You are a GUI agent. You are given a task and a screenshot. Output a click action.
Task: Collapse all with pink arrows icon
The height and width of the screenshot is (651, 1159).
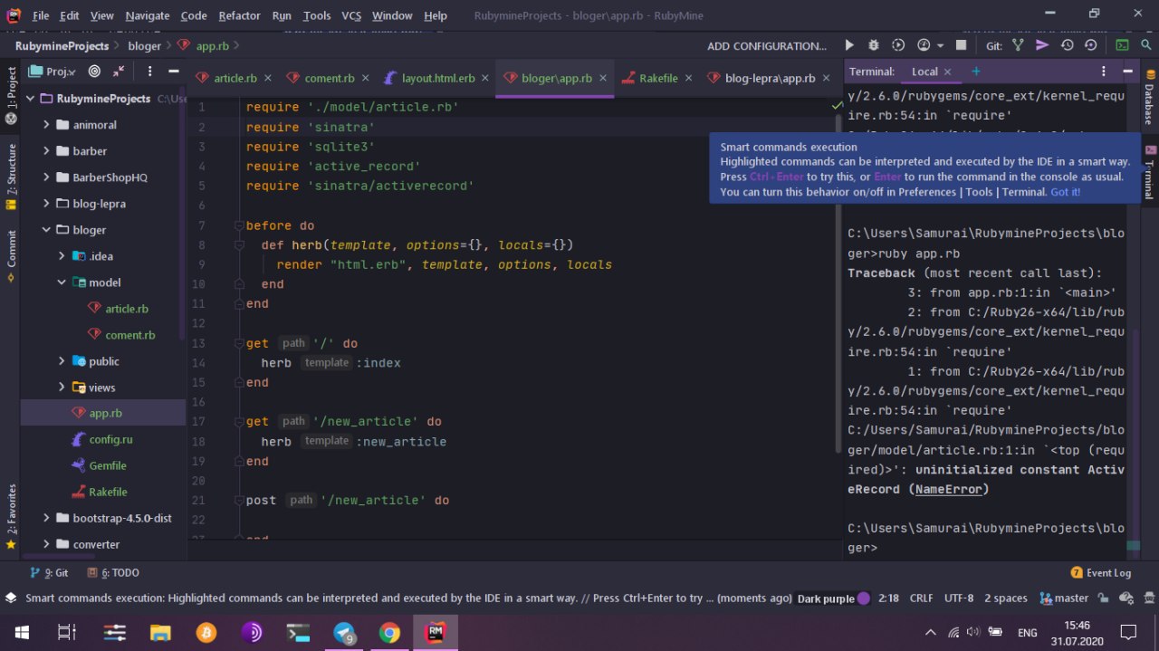tap(119, 72)
